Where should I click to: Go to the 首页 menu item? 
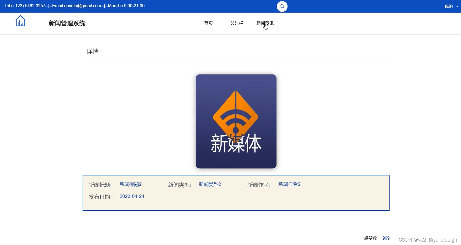pyautogui.click(x=208, y=23)
